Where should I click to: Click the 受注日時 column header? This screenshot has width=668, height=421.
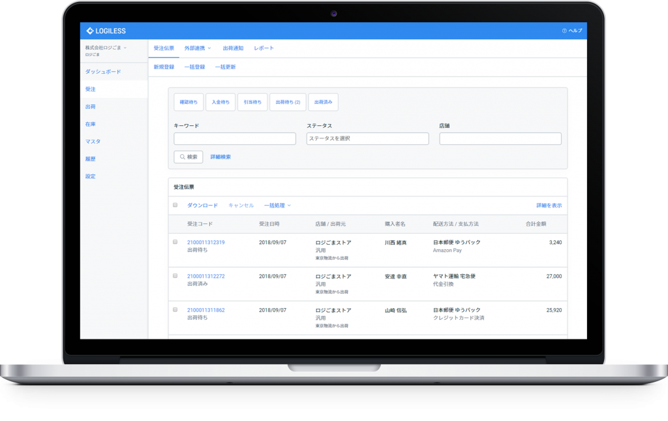(269, 224)
